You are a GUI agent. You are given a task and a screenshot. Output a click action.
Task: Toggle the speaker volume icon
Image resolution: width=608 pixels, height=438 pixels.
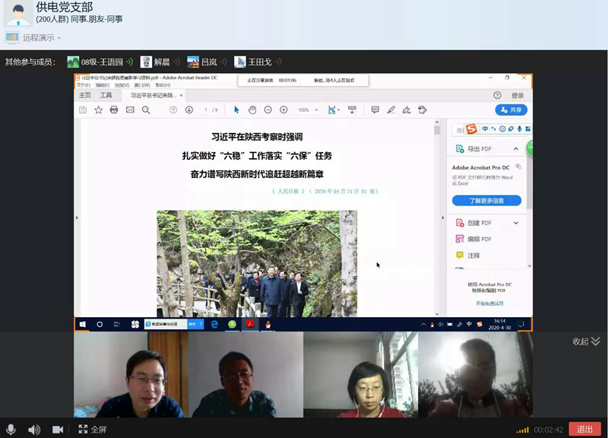[34, 430]
